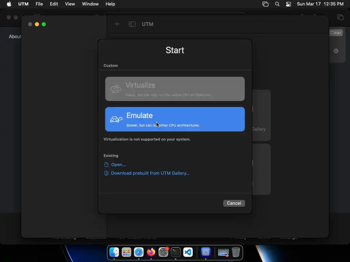Open UTM from the Dock
Screen dimensions: 350x262
pyautogui.click(x=205, y=252)
